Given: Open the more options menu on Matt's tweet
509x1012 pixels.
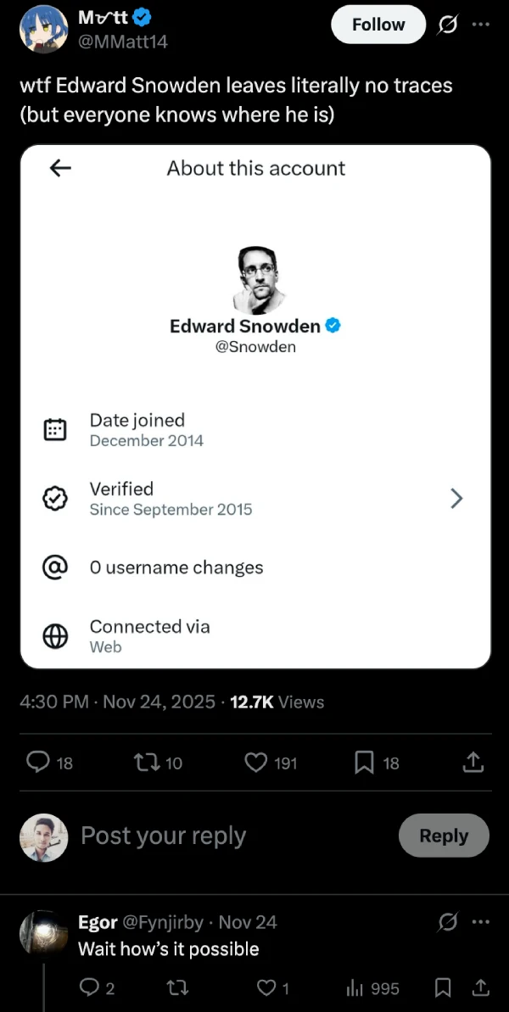Looking at the screenshot, I should coord(481,24).
